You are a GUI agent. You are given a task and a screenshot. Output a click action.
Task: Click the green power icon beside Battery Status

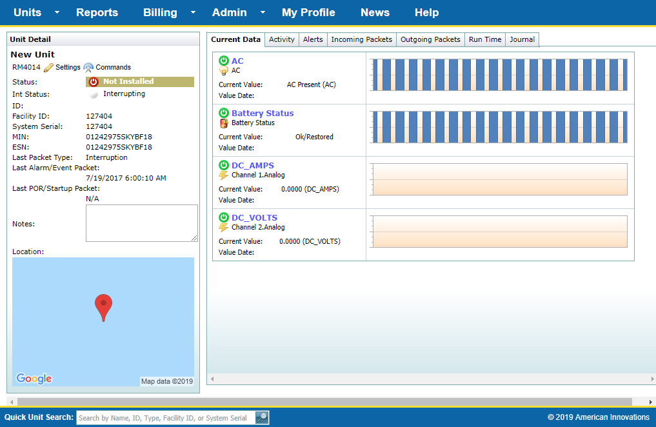224,113
